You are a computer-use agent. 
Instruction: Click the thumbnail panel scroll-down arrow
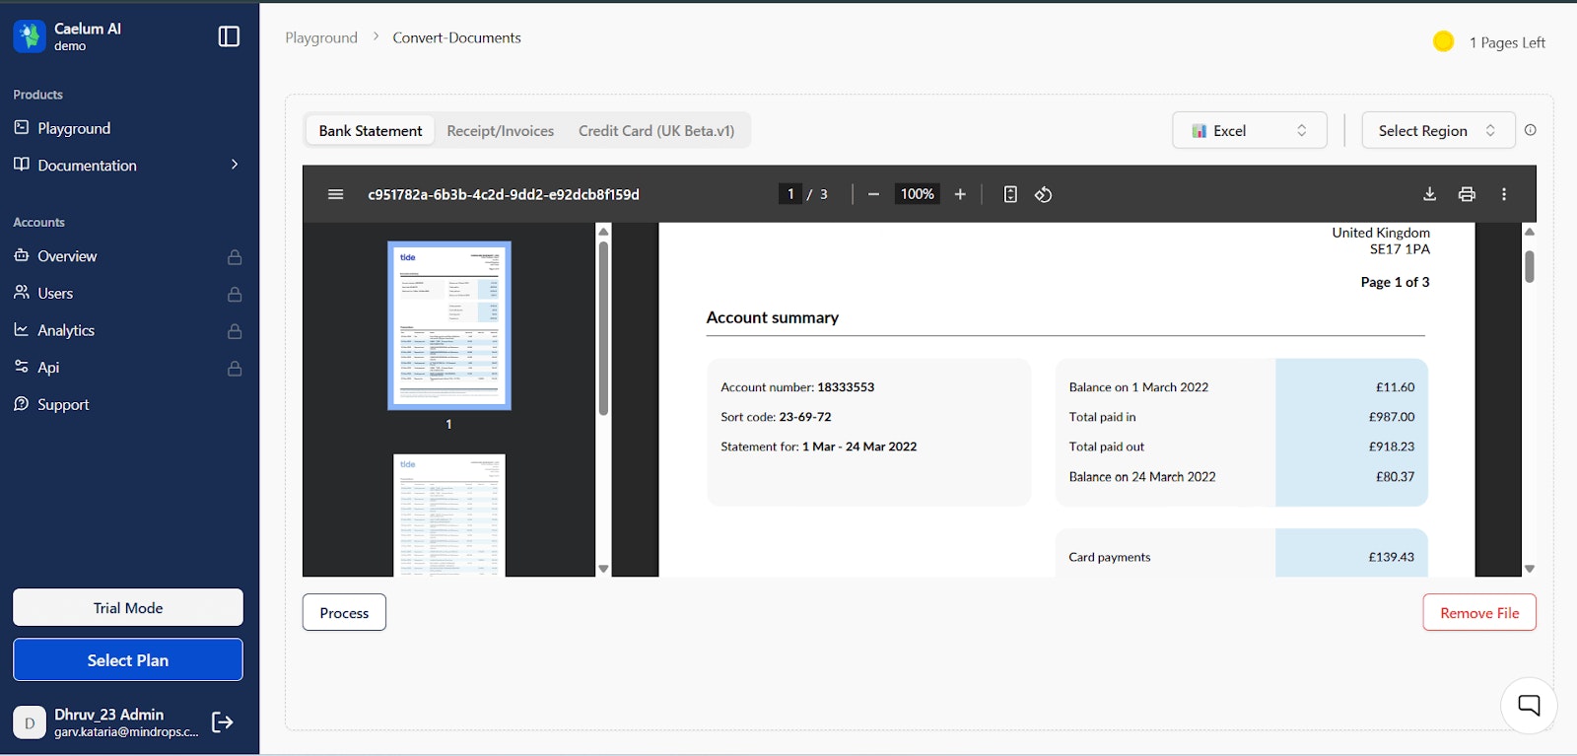click(x=603, y=569)
